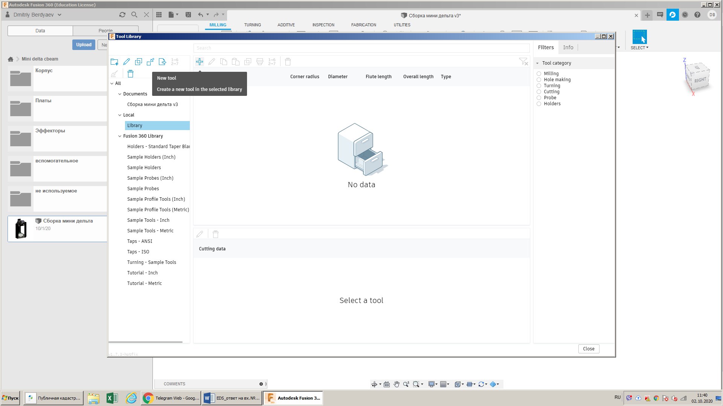Open the Сборка мини дельта thumbnail
Viewport: 723px width, 406px height.
(21, 229)
